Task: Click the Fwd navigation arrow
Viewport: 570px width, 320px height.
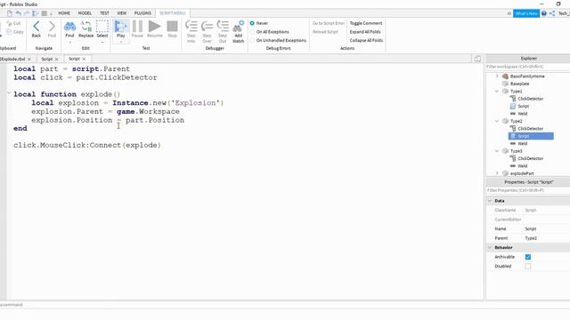Action: point(52,29)
